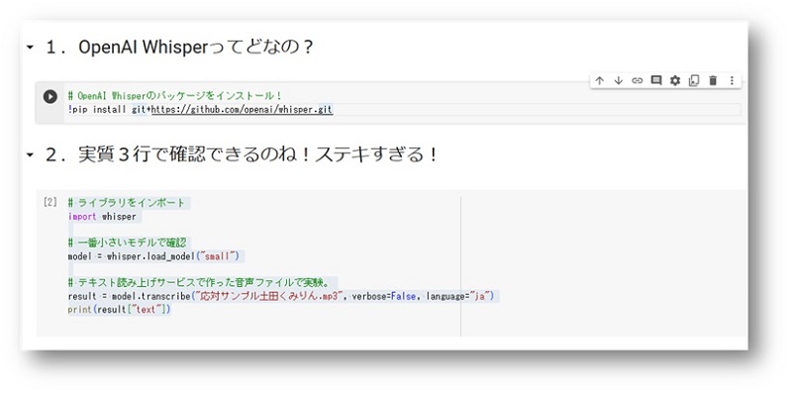Open more cell actions menu
Image resolution: width=792 pixels, height=394 pixels.
click(x=732, y=81)
